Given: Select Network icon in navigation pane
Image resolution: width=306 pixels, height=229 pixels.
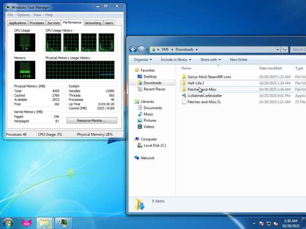Looking at the screenshot, I should [x=137, y=158].
